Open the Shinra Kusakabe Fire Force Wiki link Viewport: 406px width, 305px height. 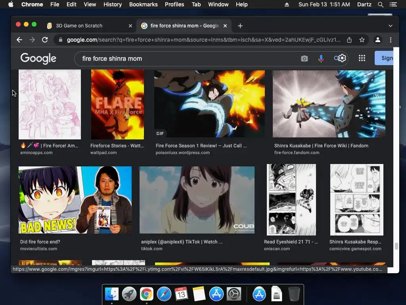[x=321, y=146]
